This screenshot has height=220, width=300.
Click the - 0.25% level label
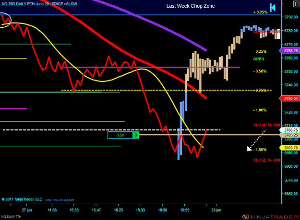pyautogui.click(x=260, y=51)
